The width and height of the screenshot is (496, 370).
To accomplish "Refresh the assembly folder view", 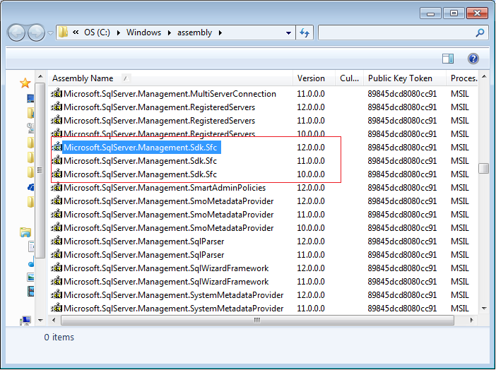I will [x=305, y=32].
